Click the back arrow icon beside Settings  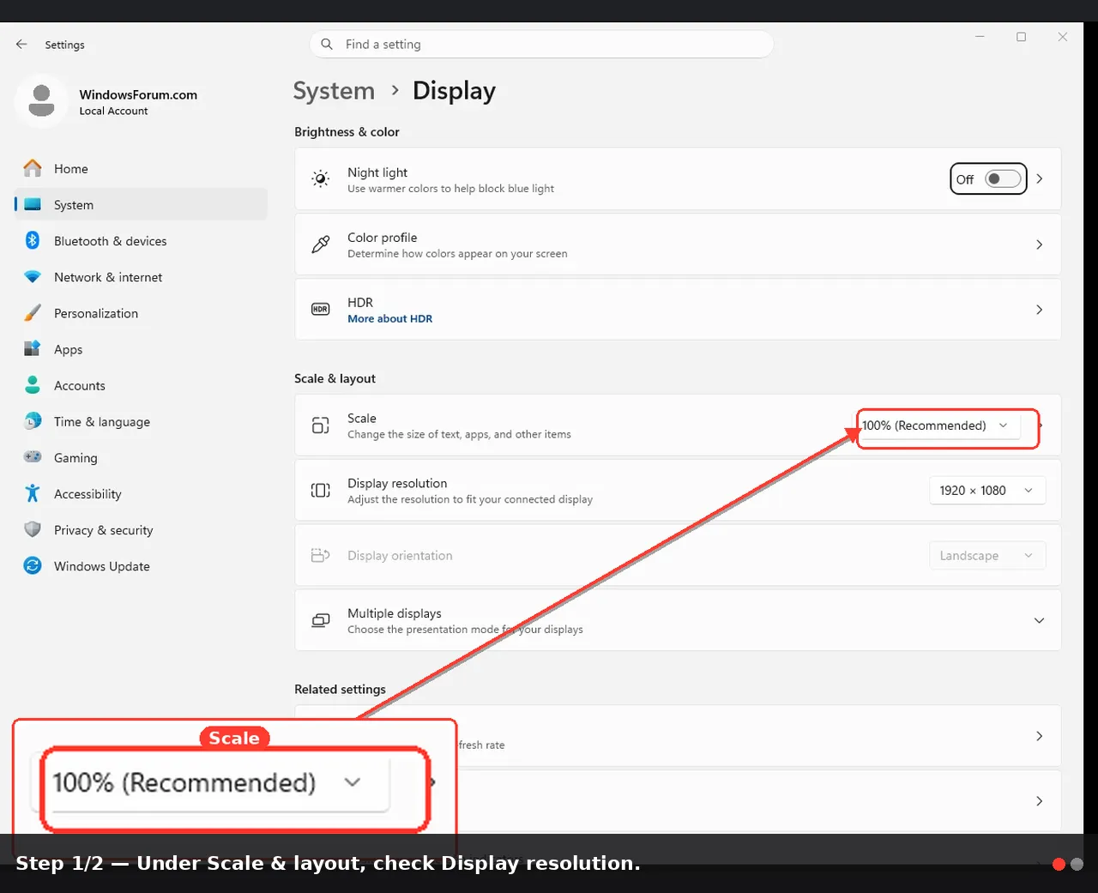21,45
